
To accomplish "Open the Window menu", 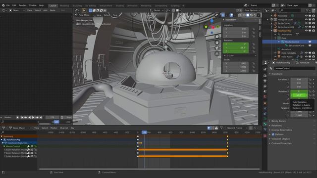I will 32,5.
